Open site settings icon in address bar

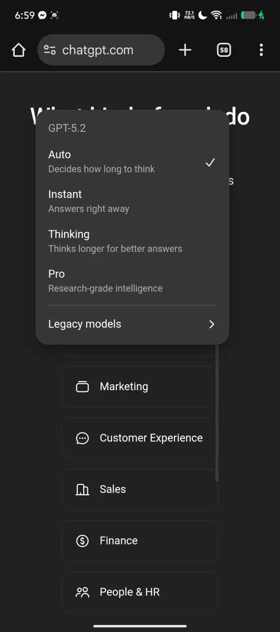[50, 50]
